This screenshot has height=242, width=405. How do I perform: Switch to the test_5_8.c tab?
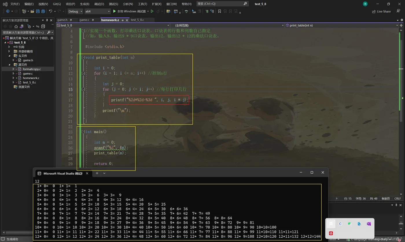[x=137, y=20]
